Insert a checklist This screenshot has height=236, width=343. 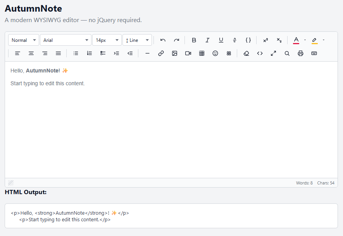[103, 53]
